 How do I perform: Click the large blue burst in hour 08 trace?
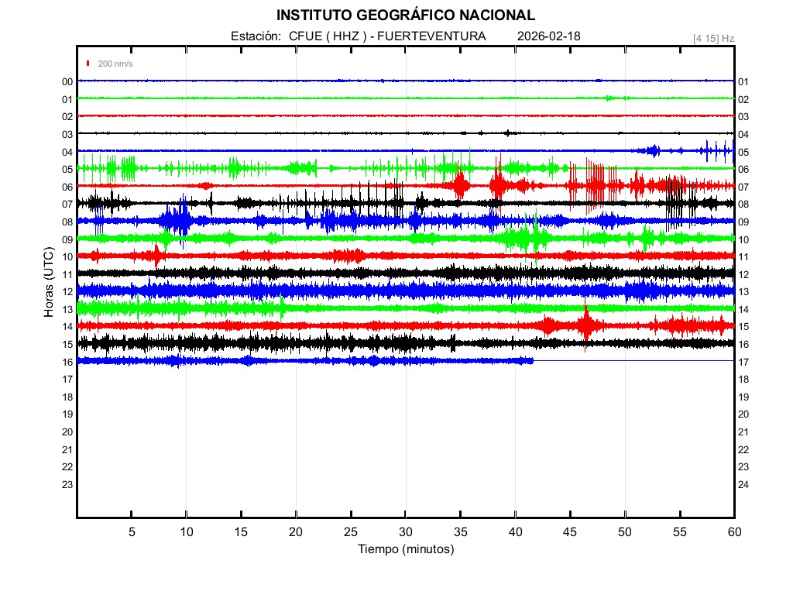coord(180,221)
